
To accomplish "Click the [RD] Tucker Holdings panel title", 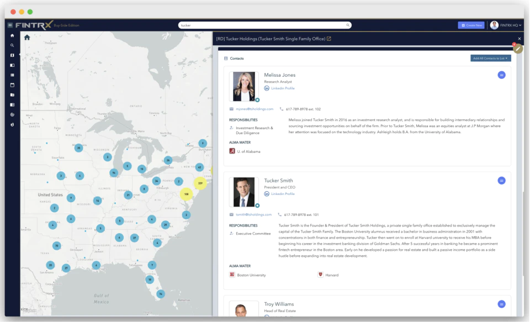I will (271, 39).
